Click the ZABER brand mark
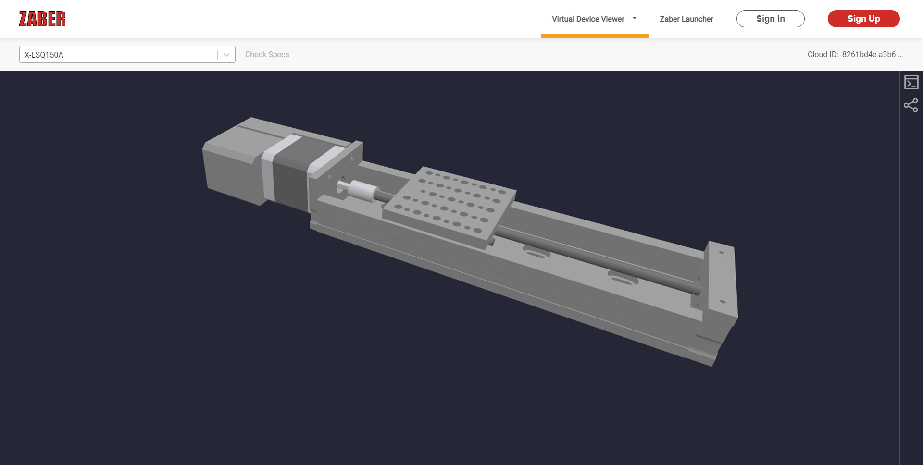Image resolution: width=923 pixels, height=465 pixels. click(42, 19)
